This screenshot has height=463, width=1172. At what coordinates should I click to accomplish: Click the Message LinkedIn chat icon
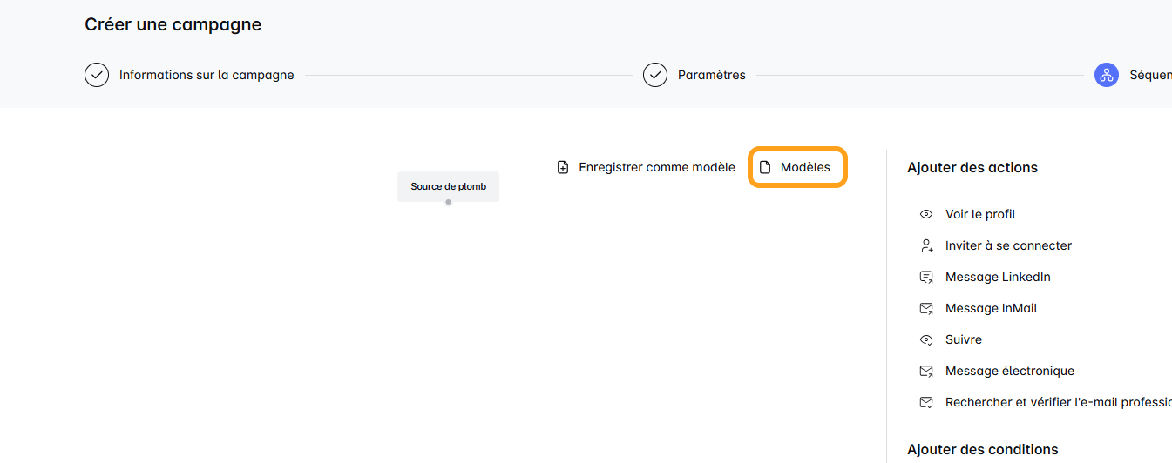point(926,277)
